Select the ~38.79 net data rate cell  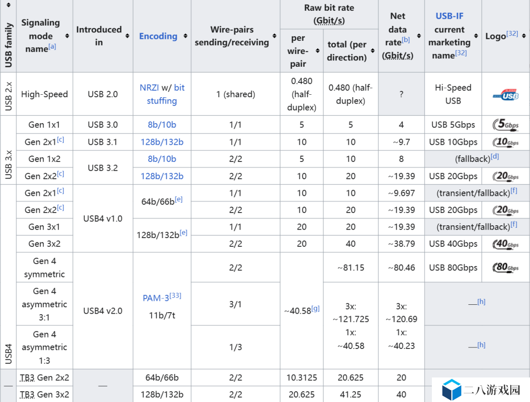pyautogui.click(x=401, y=244)
